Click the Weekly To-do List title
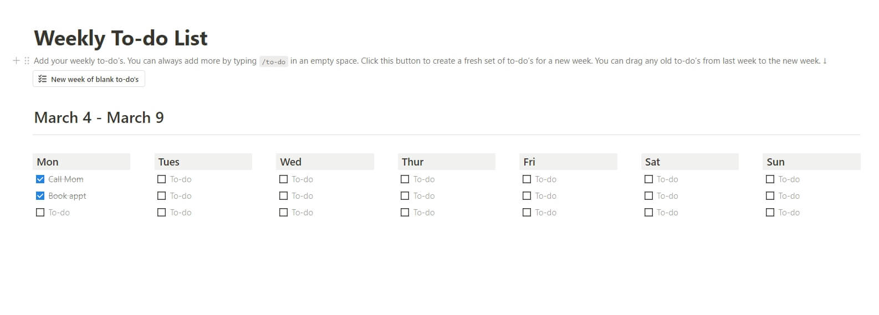The image size is (879, 315). [121, 38]
